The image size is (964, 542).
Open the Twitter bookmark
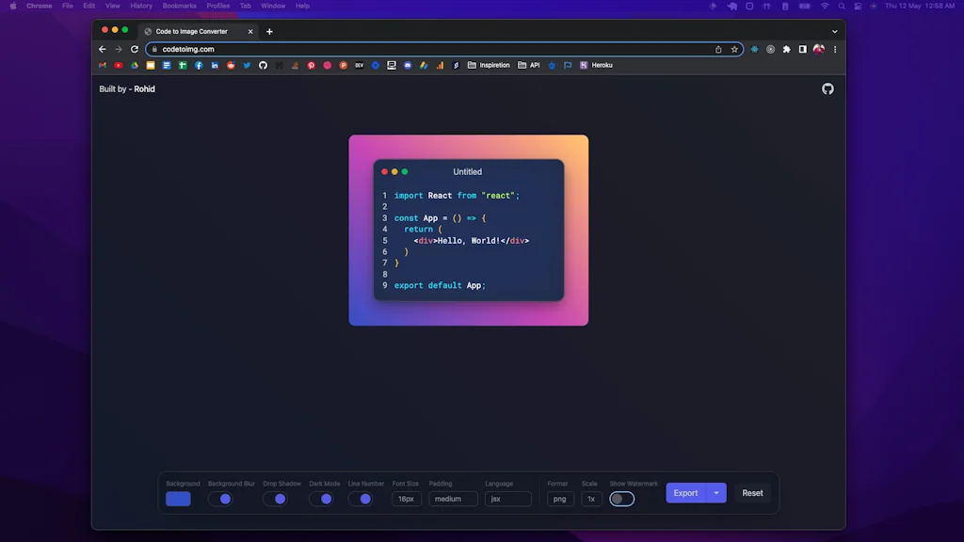246,65
